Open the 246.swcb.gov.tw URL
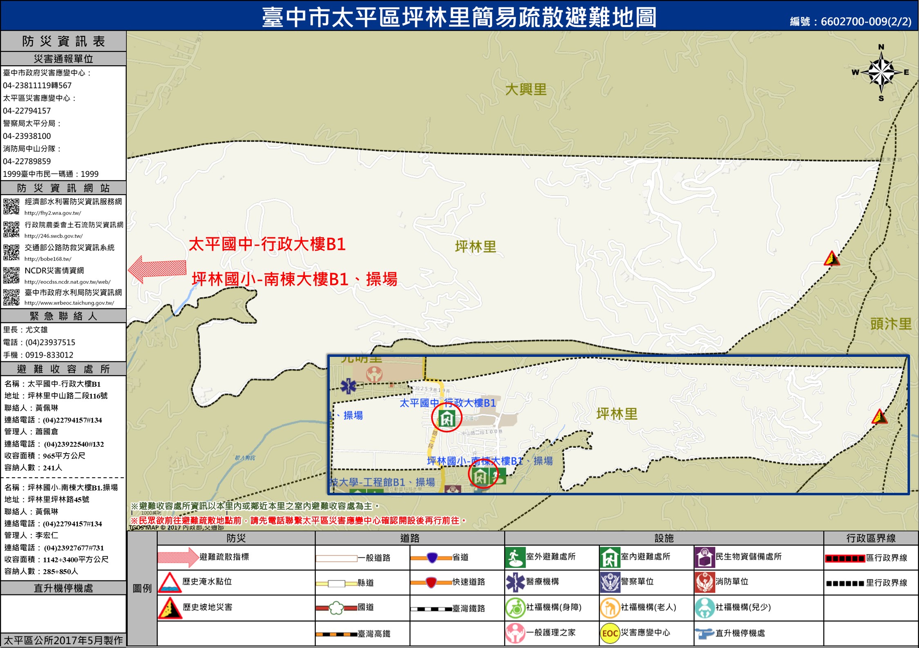Viewport: 919px width, 648px height. tap(54, 236)
